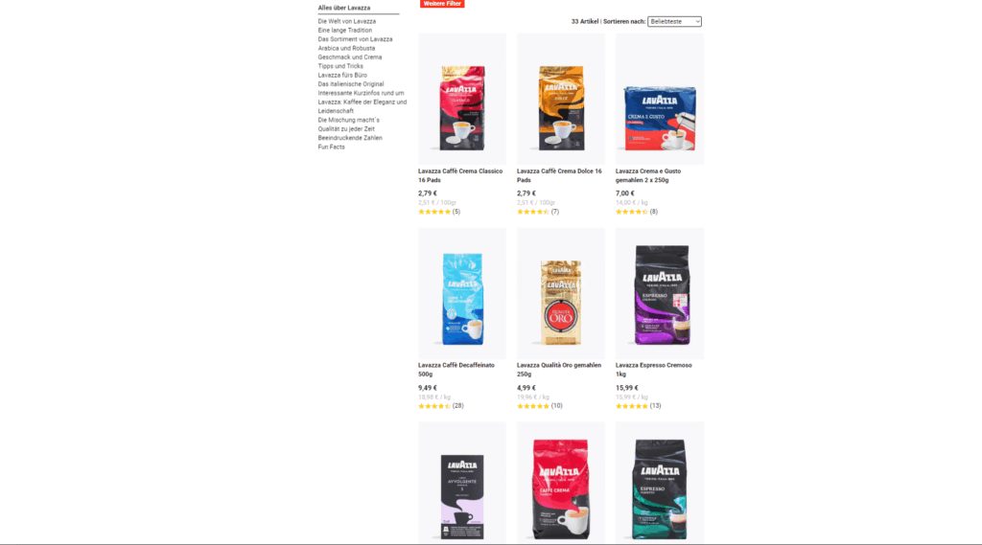This screenshot has height=545, width=982.
Task: Open Lavazza Caffè Crema Dolce product image
Action: [x=560, y=99]
